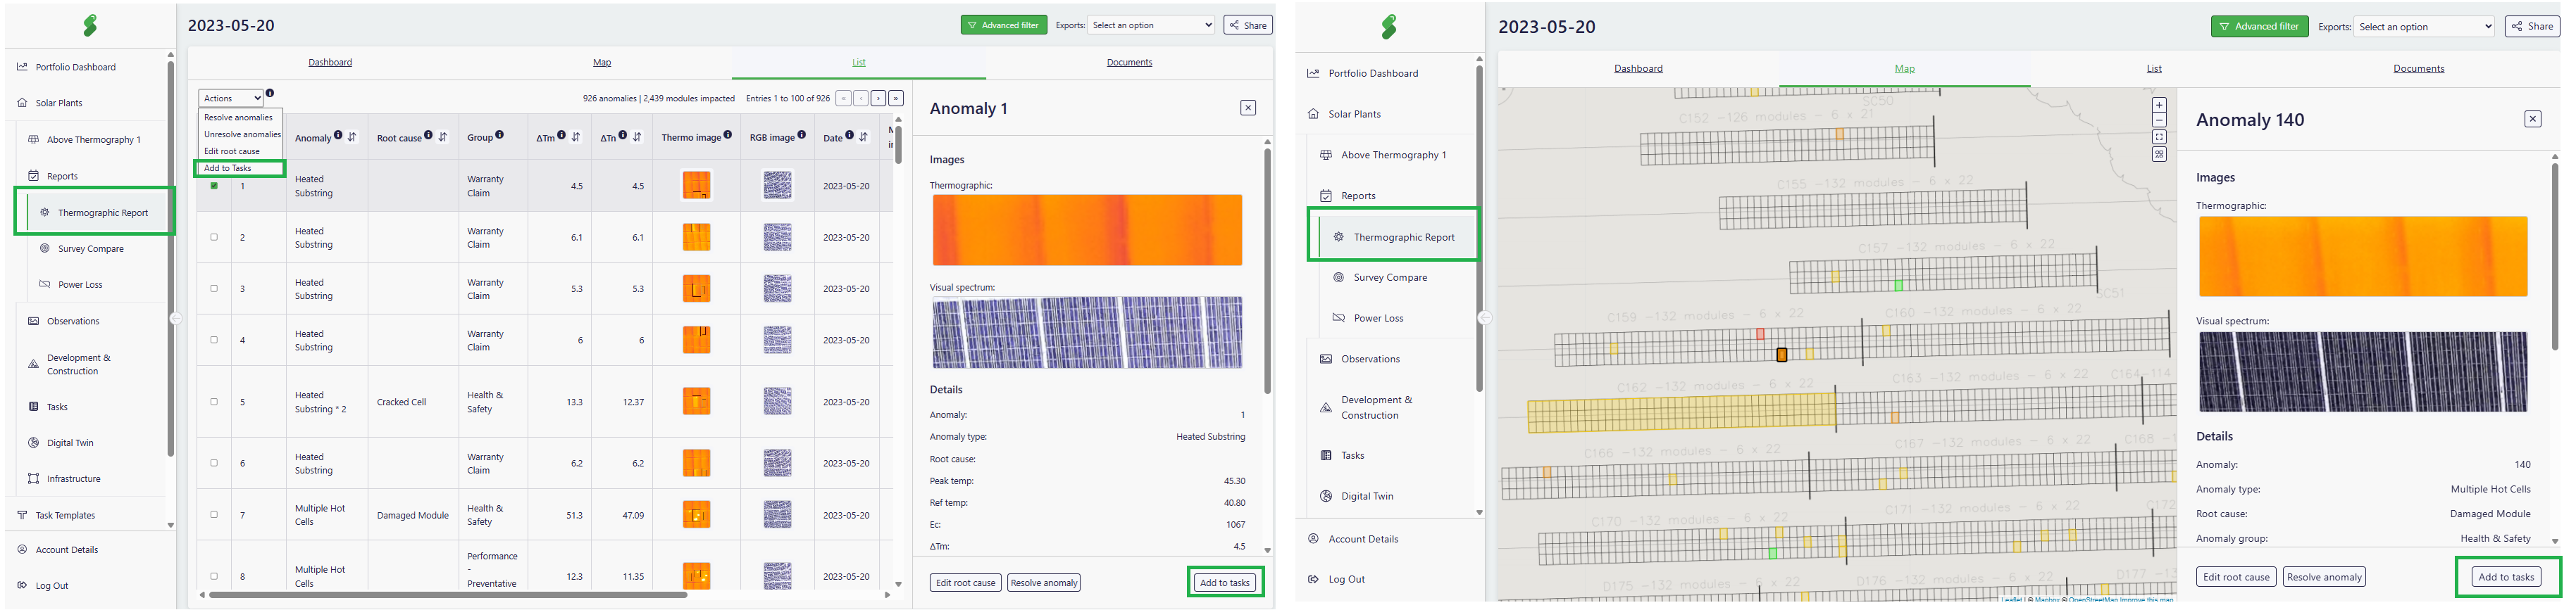The image size is (2576, 610).
Task: Go to previous page of entries
Action: (x=860, y=98)
